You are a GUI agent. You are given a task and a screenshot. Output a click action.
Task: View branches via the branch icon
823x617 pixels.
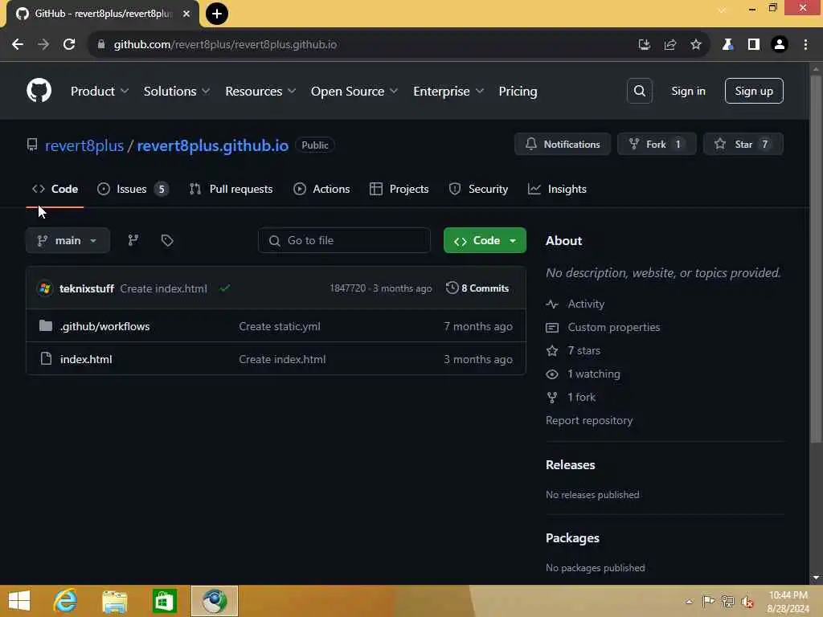[x=133, y=240]
